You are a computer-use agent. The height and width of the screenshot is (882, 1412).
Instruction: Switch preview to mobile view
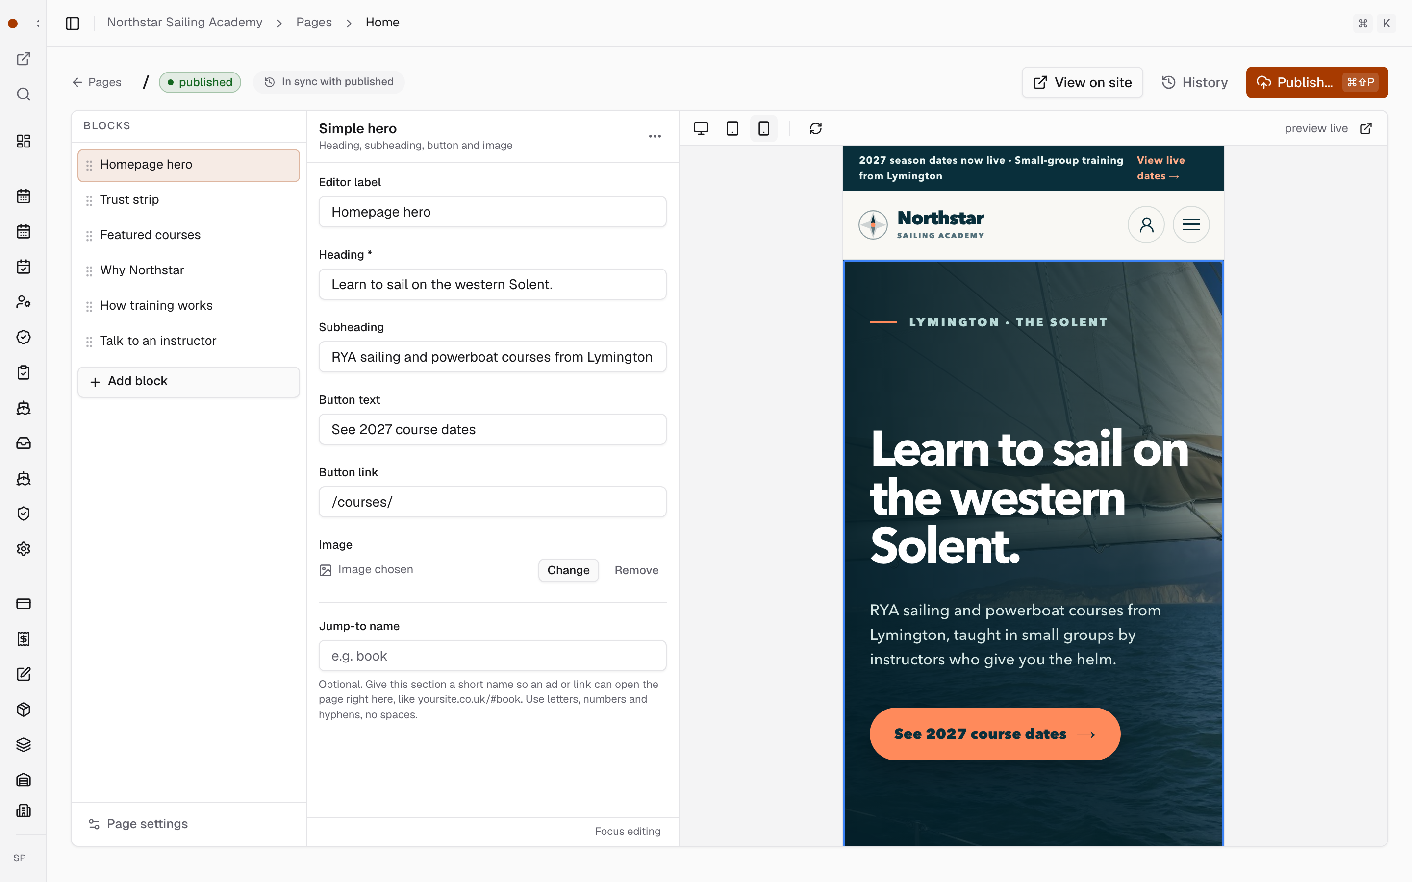click(x=764, y=128)
